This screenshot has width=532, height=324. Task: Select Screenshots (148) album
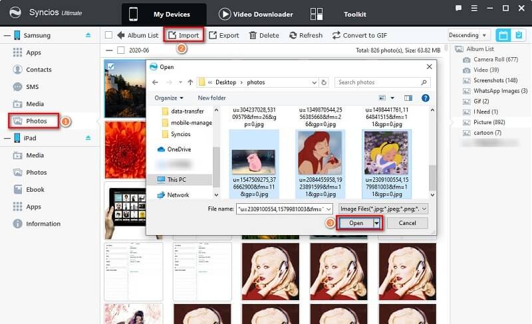pyautogui.click(x=495, y=80)
